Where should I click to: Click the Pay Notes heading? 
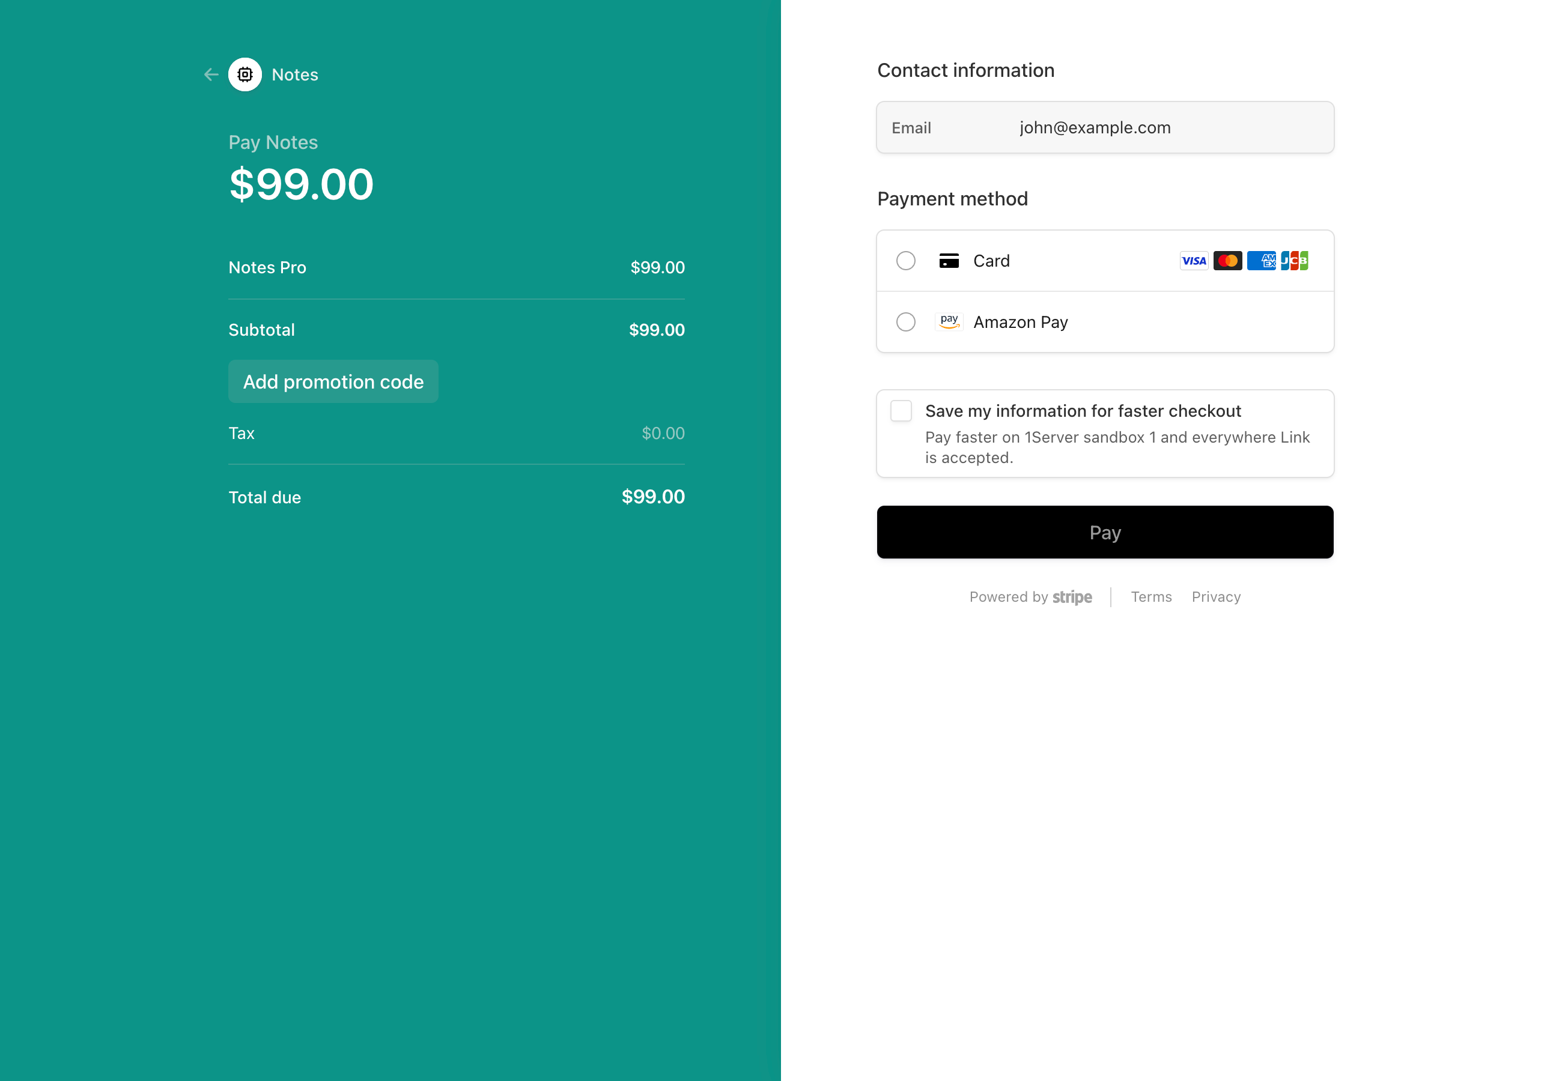273,142
